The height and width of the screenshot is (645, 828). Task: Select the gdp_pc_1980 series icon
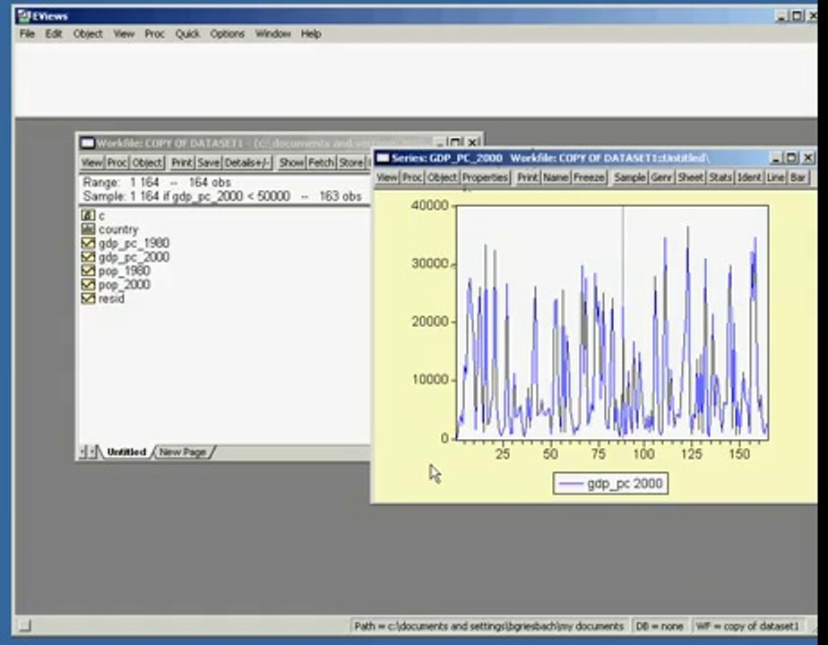(88, 243)
